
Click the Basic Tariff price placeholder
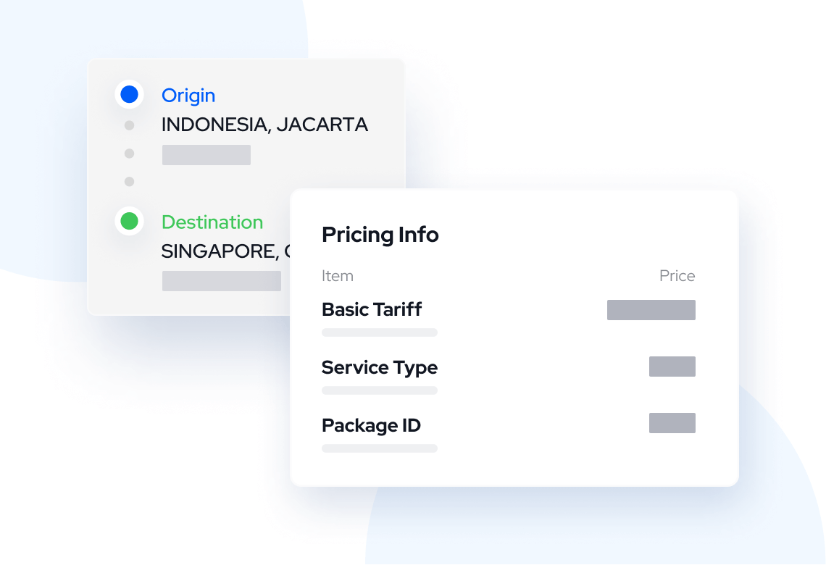point(651,310)
